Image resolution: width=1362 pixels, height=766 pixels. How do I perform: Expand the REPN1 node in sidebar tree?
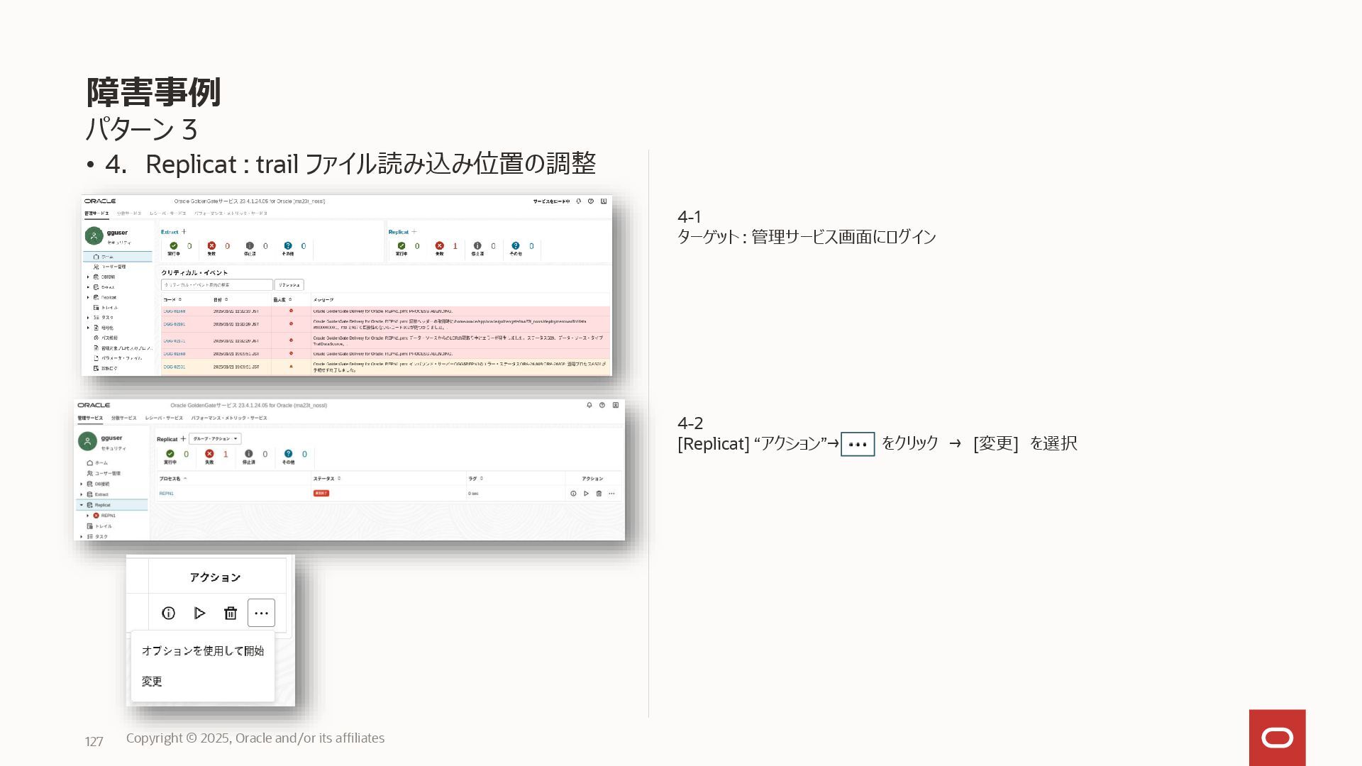[88, 516]
